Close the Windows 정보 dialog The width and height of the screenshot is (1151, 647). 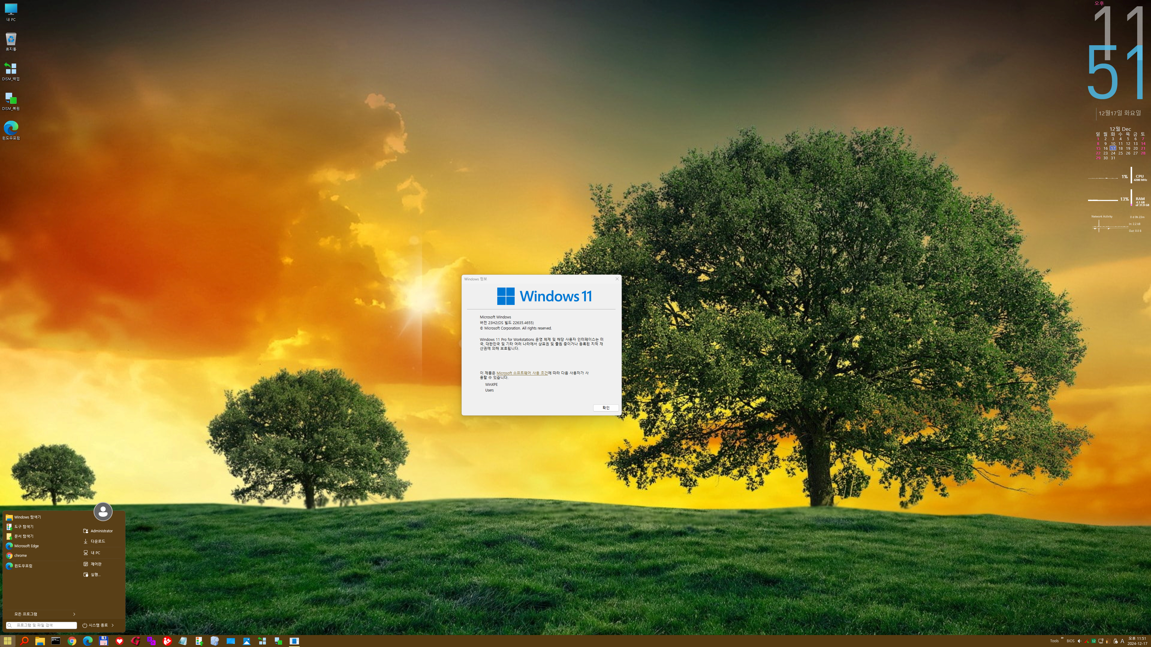click(x=617, y=279)
